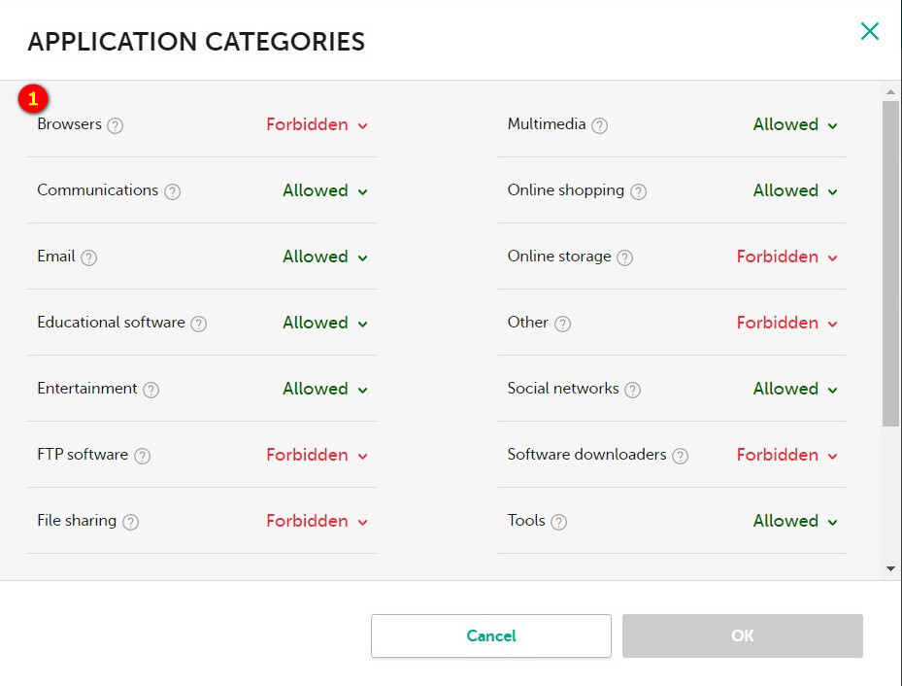Click the help icon beside Software downloaders
Image resolution: width=902 pixels, height=686 pixels.
pos(681,456)
